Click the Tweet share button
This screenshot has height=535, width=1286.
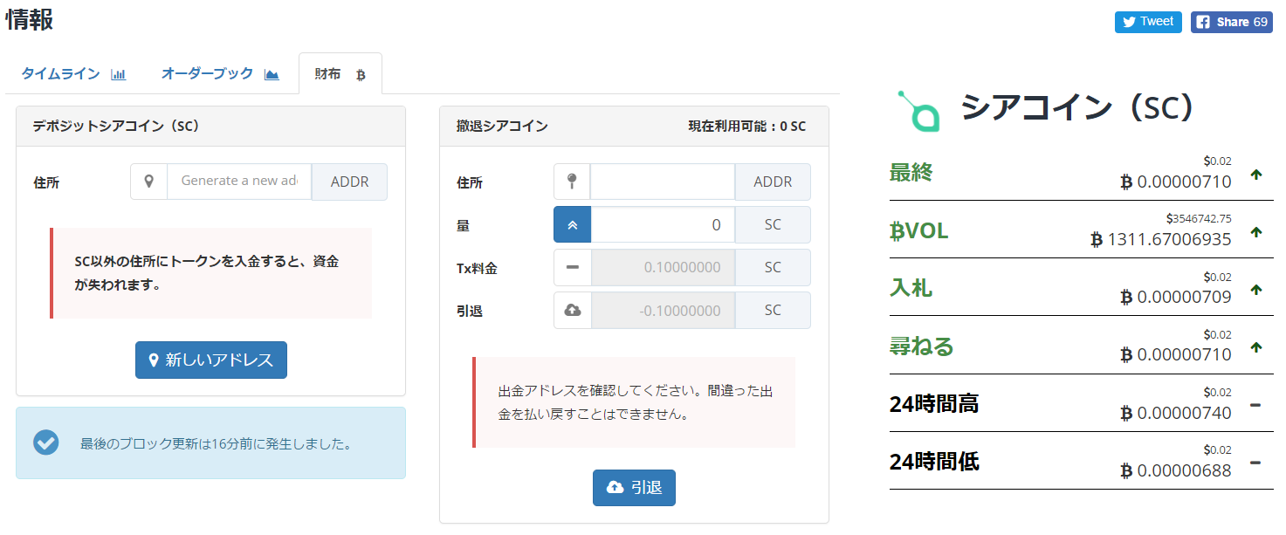click(x=1147, y=22)
